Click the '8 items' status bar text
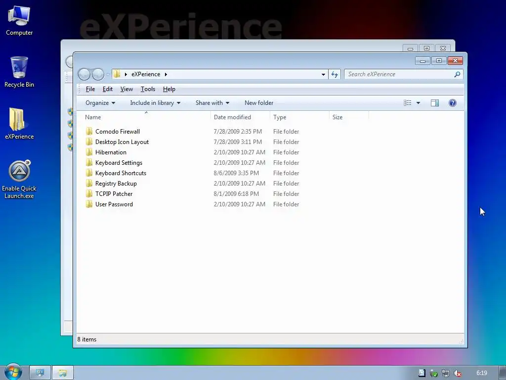 87,339
